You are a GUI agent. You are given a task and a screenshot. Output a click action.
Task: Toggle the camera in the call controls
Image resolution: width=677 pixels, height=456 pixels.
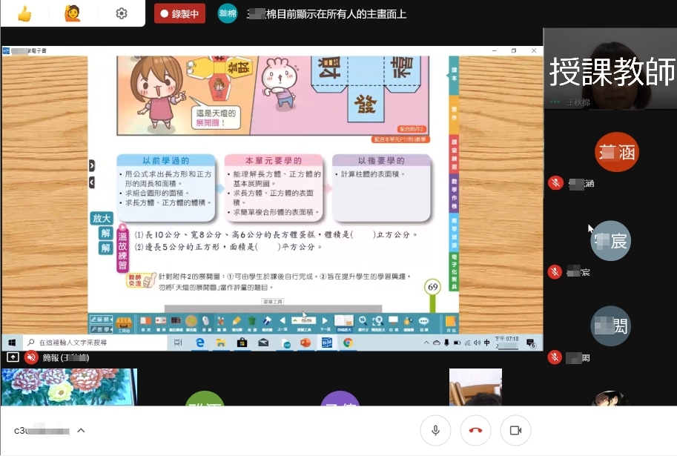click(x=515, y=430)
